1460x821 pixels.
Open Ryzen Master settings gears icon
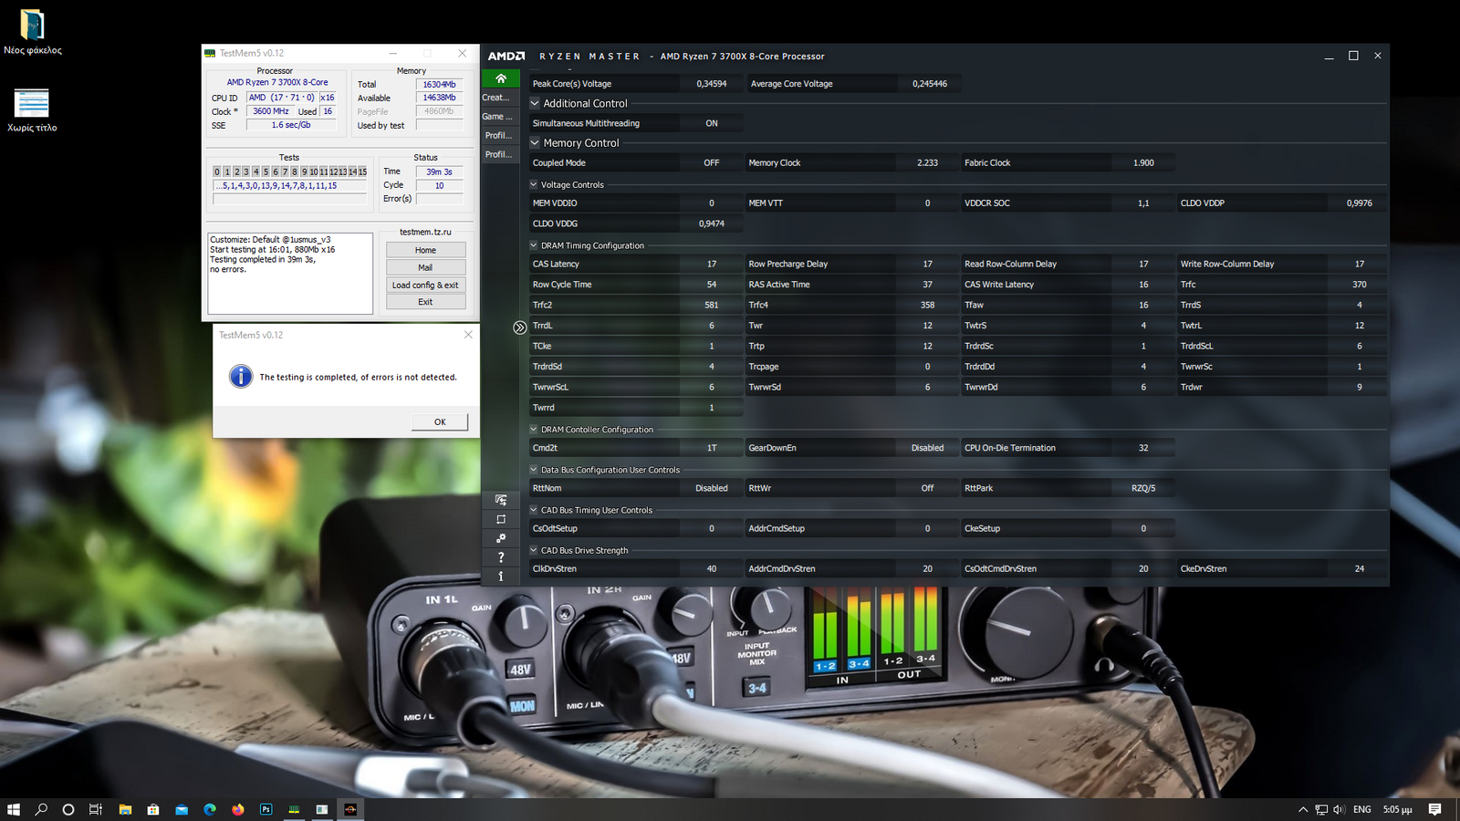coord(500,538)
